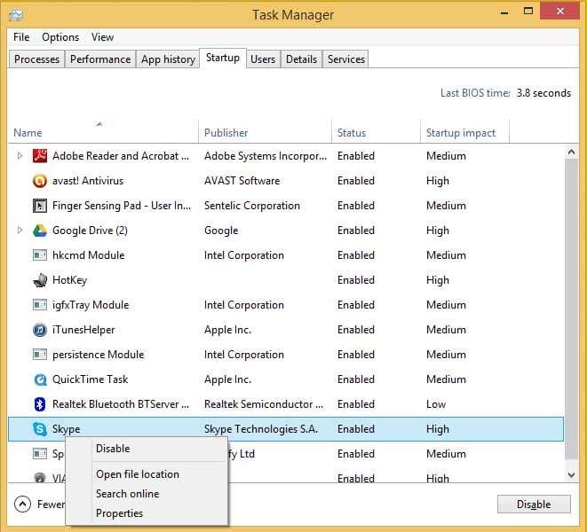This screenshot has width=587, height=532.
Task: Click the Finger Sensing Pad icon
Action: coord(40,206)
